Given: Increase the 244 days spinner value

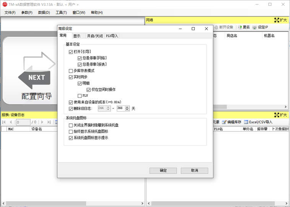Looking at the screenshot, I should tap(108, 107).
